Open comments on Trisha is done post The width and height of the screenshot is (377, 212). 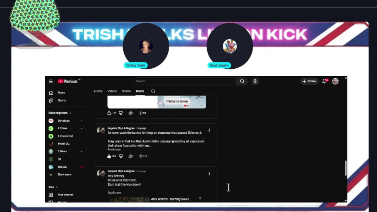pyautogui.click(x=143, y=113)
